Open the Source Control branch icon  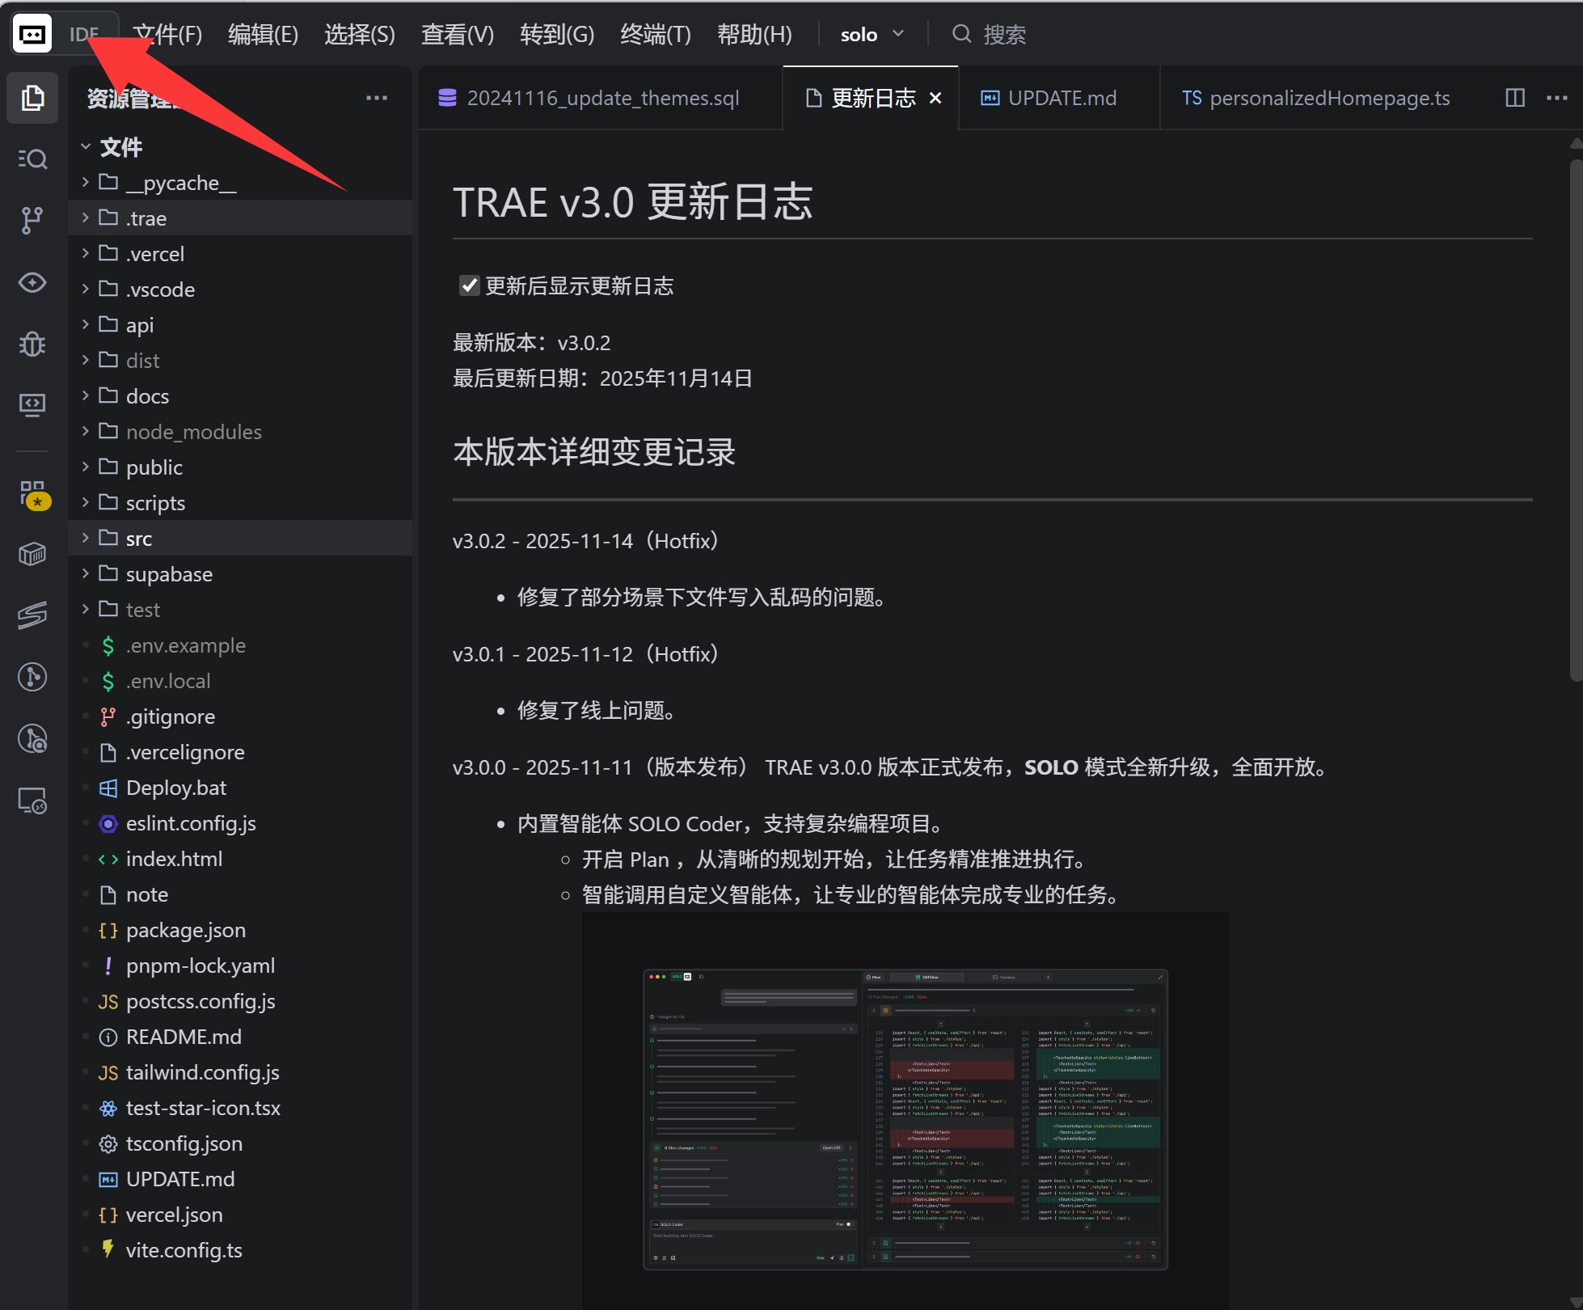click(32, 220)
